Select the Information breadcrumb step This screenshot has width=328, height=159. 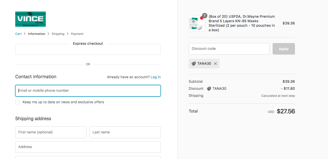pos(36,34)
